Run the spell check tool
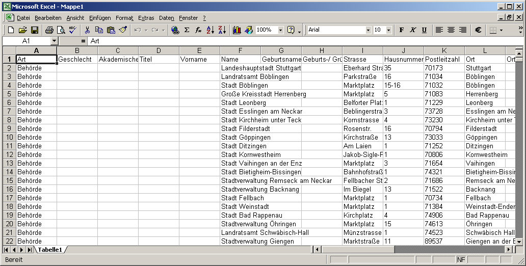The width and height of the screenshot is (526, 266). [x=72, y=30]
